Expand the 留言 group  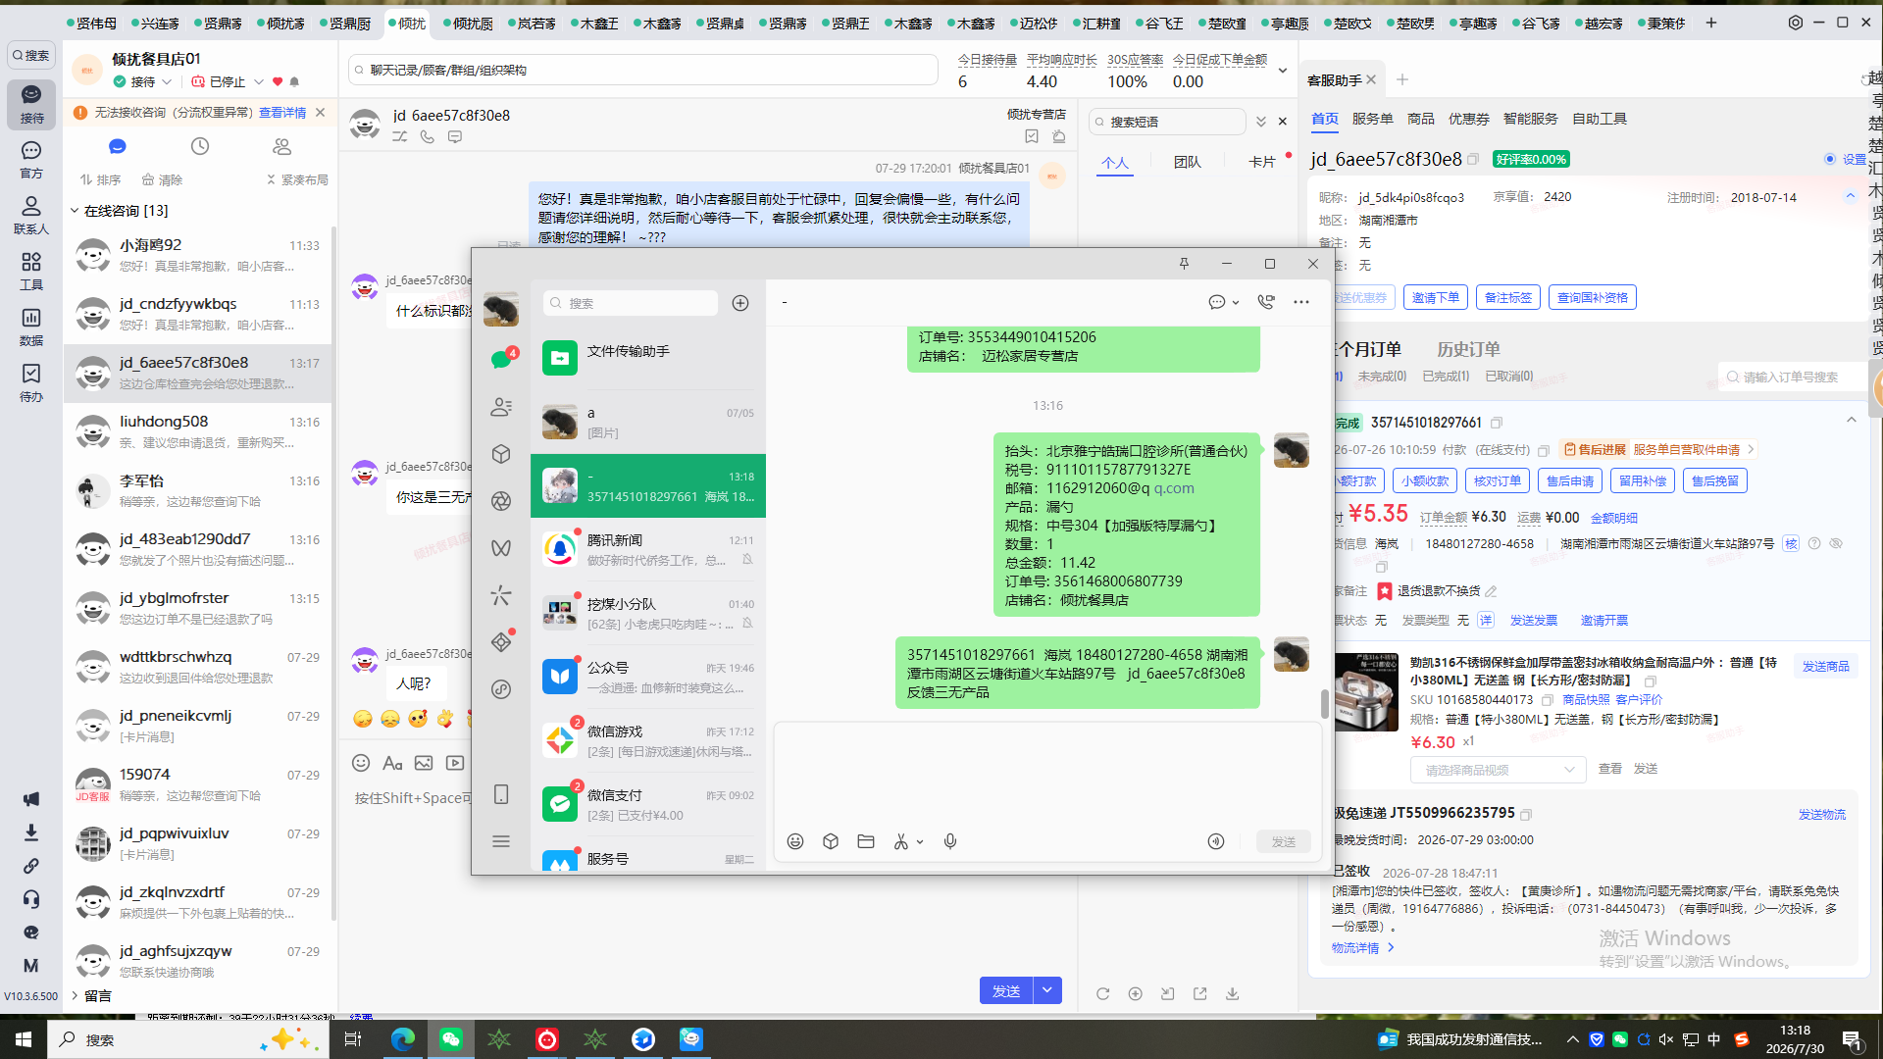pos(75,996)
